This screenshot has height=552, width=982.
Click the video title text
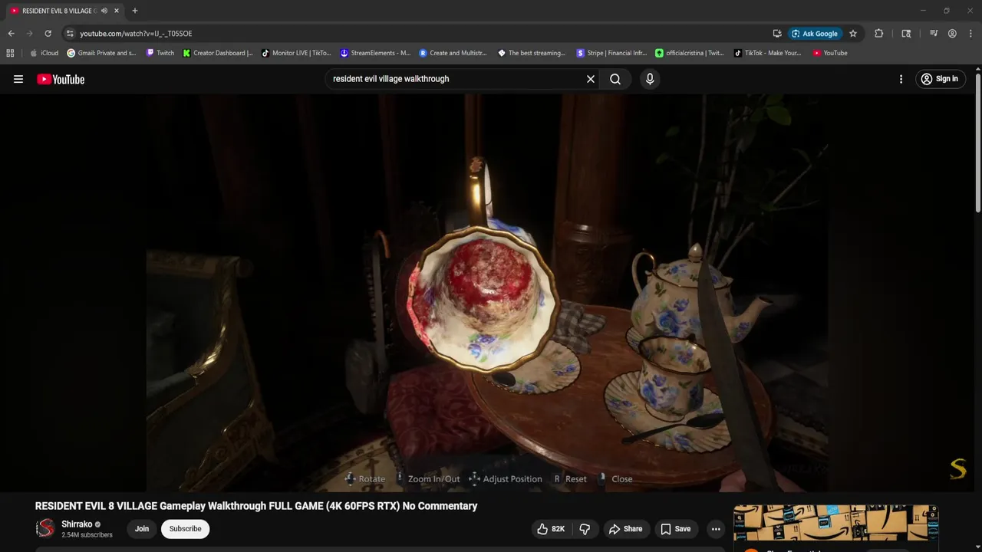pyautogui.click(x=256, y=506)
